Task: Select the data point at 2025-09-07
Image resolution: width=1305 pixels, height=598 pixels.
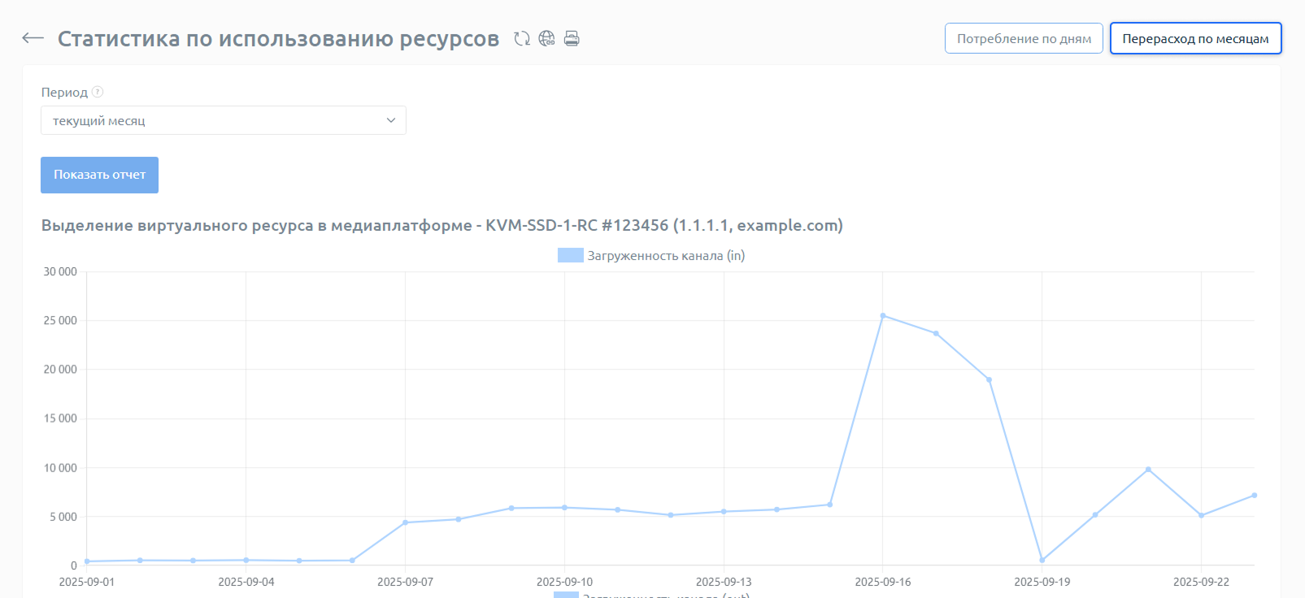Action: click(x=405, y=522)
